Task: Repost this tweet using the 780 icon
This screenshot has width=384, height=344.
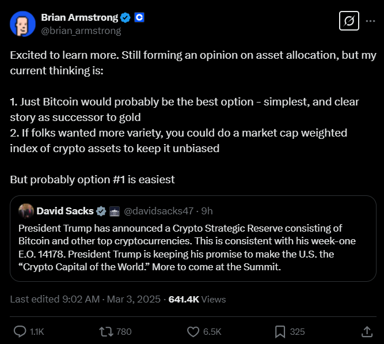Action: pos(106,331)
